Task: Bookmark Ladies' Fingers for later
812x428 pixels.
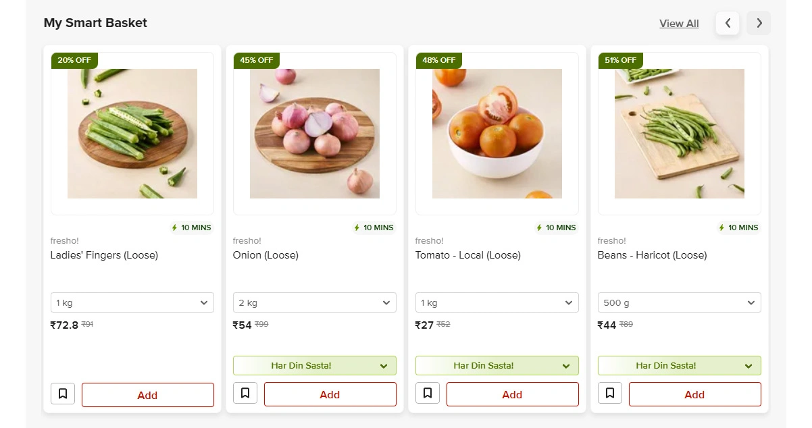Action: [x=63, y=394]
